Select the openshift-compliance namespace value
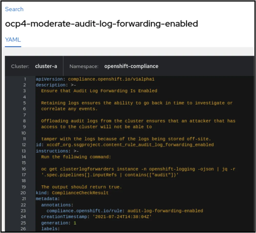Viewport: 256px width, 233px height. coord(131,66)
